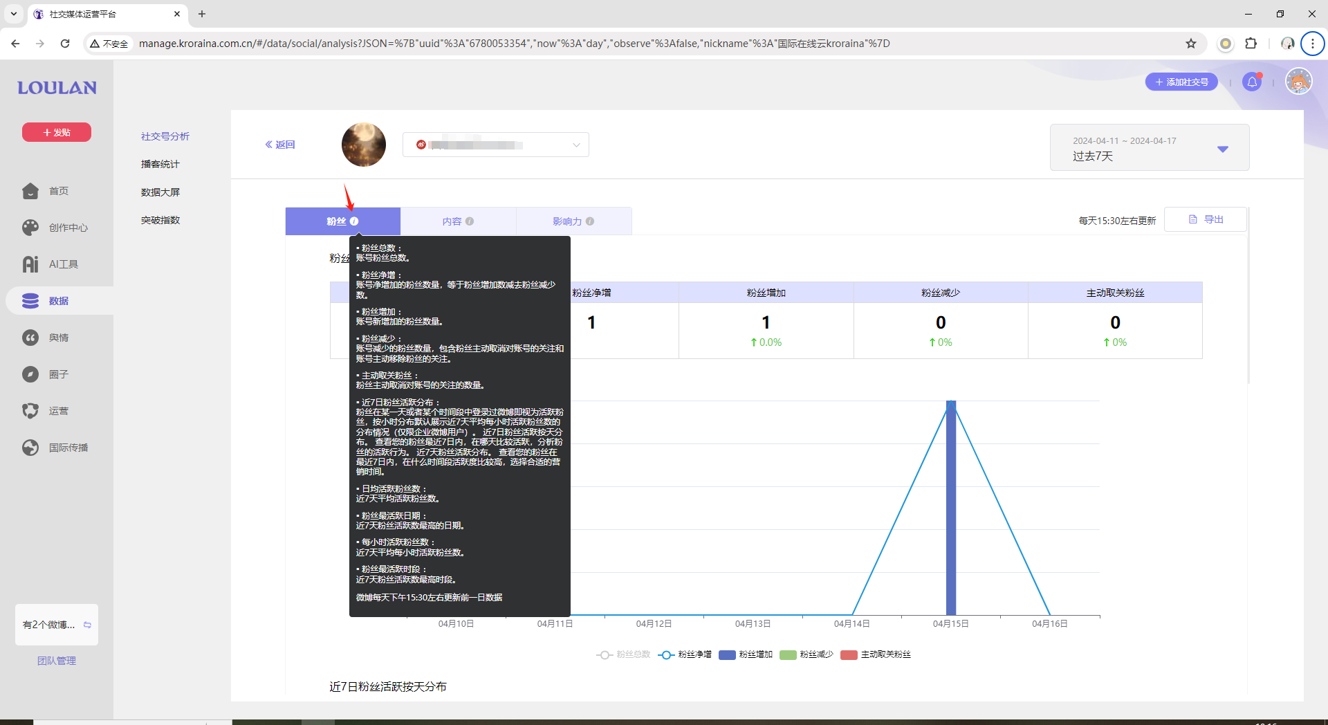Open 播客统计 submenu item
The image size is (1328, 725).
point(160,164)
